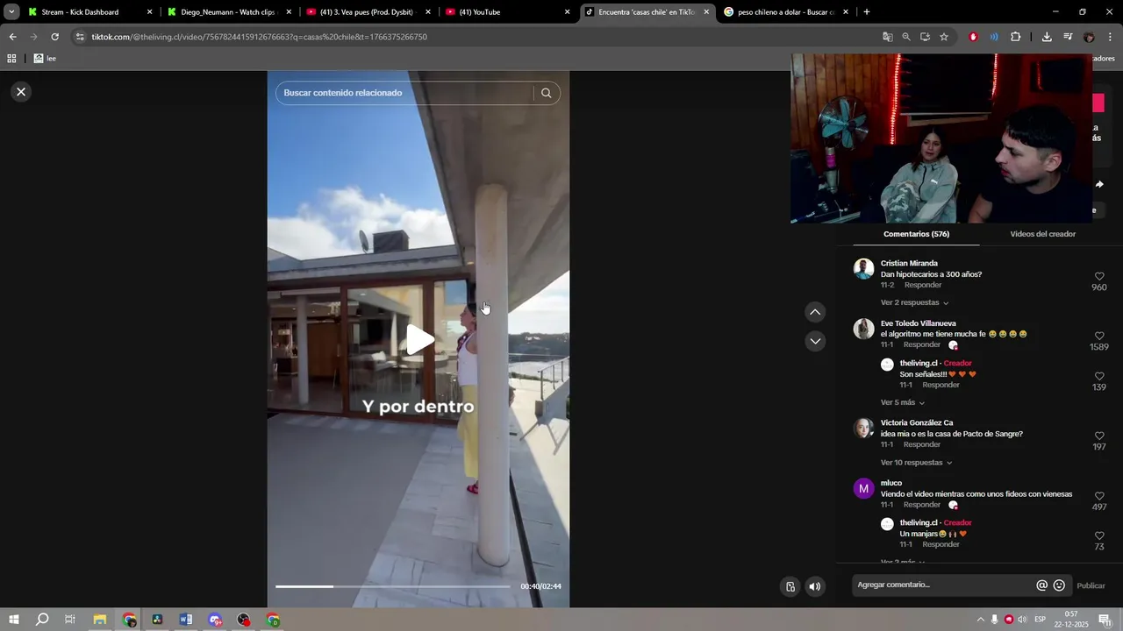Screen dimensions: 1123x631
Task: Open a new browser tab
Action: click(x=867, y=12)
